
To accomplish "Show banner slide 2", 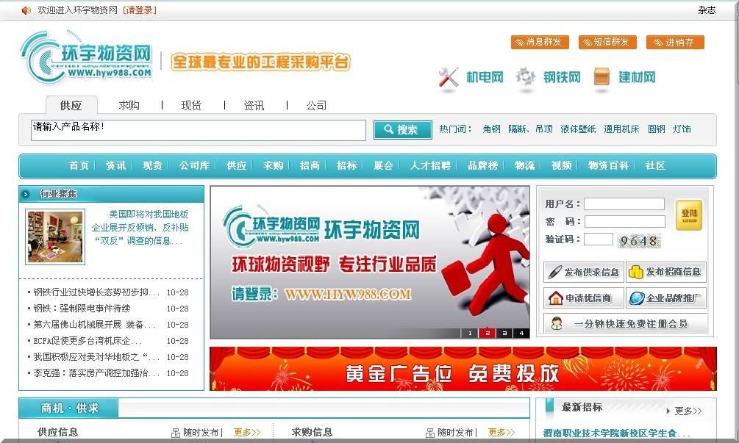I will [488, 333].
